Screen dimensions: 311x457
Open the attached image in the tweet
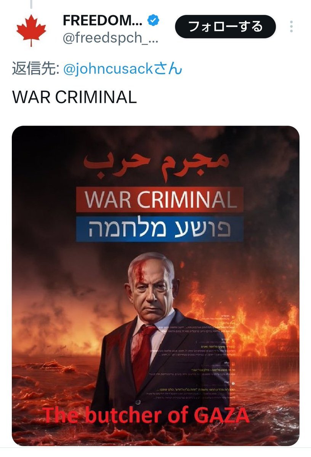click(155, 286)
